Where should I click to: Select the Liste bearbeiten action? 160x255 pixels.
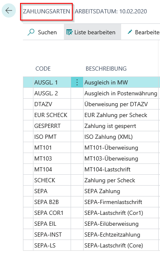pyautogui.click(x=92, y=32)
